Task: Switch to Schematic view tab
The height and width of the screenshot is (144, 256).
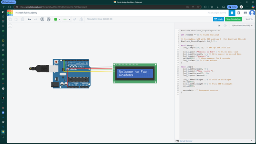Action: click(238, 13)
